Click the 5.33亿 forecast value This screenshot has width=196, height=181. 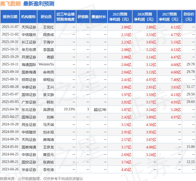point(176,42)
